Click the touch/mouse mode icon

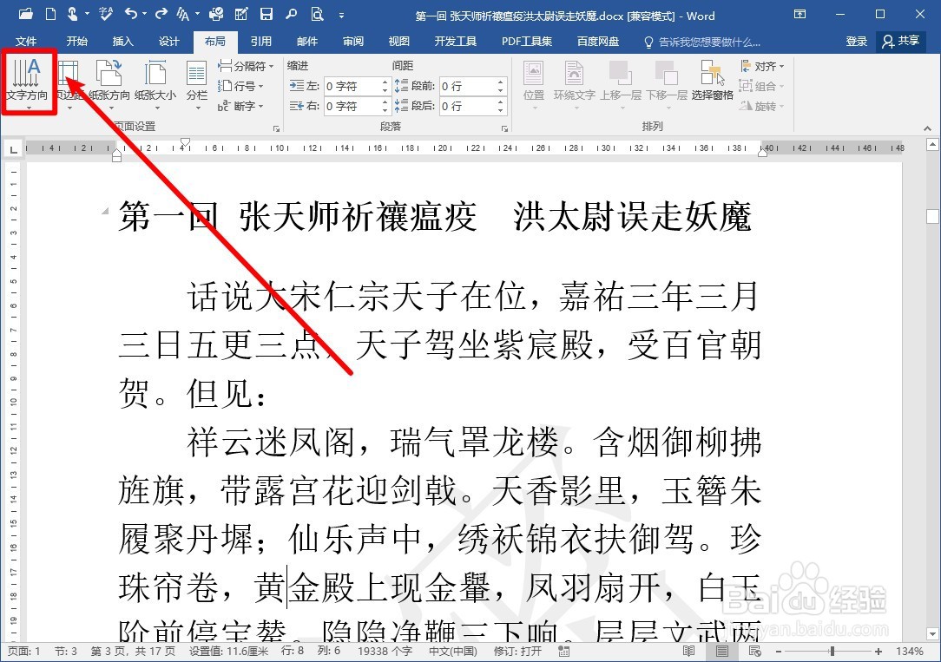[x=72, y=14]
